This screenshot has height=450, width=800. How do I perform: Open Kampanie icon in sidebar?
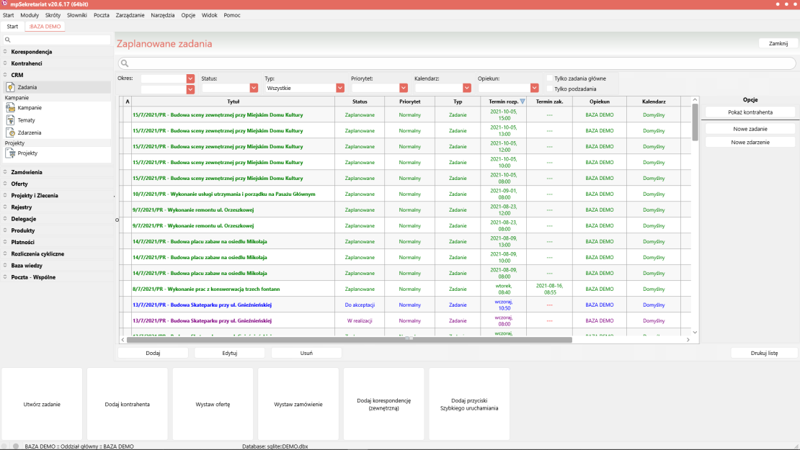pyautogui.click(x=10, y=107)
